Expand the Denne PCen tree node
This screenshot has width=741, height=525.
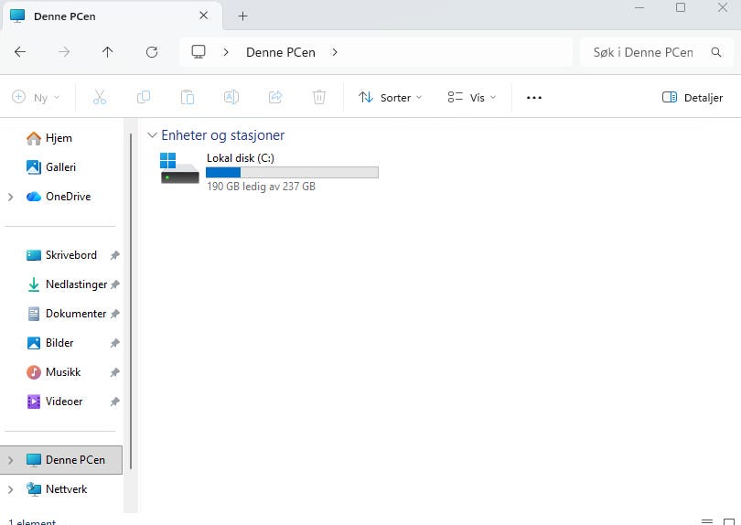click(10, 460)
